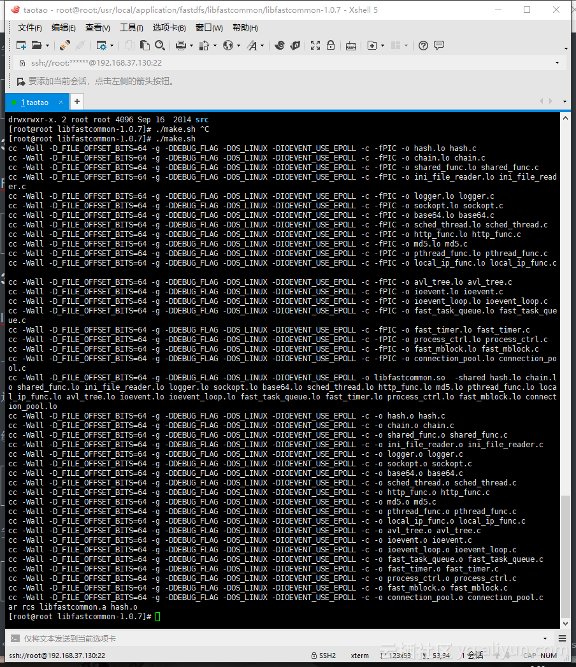Click the Reconnect toolbar icon

pos(80,45)
